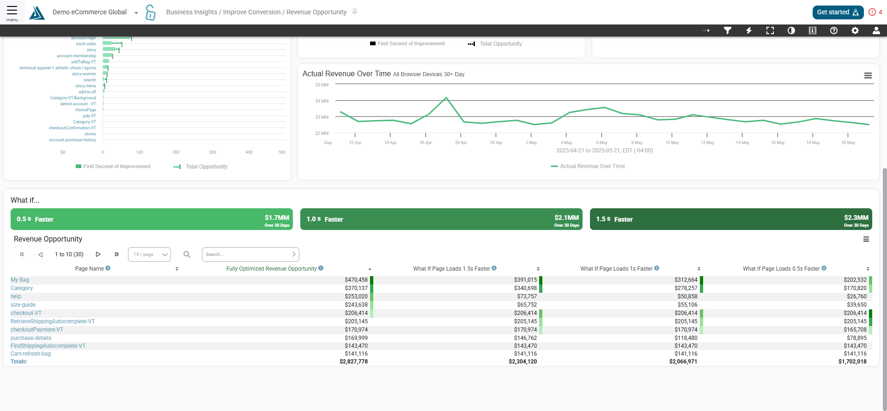The height and width of the screenshot is (411, 887).
Task: Click Totals value $2,827,778
Action: 354,362
